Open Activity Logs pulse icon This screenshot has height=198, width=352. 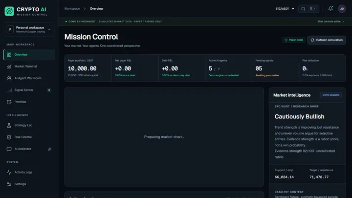9,173
